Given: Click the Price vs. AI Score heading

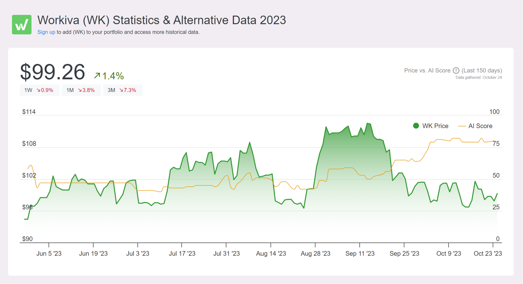Looking at the screenshot, I should click(427, 70).
